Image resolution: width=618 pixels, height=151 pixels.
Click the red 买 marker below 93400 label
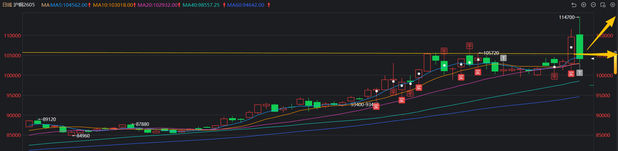(x=376, y=107)
